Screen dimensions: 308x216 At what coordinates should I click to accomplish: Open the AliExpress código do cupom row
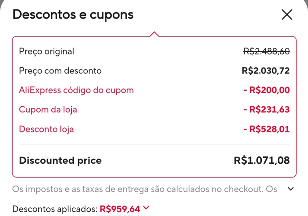tap(76, 90)
